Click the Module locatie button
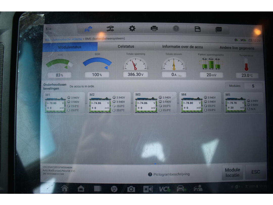 233,172
